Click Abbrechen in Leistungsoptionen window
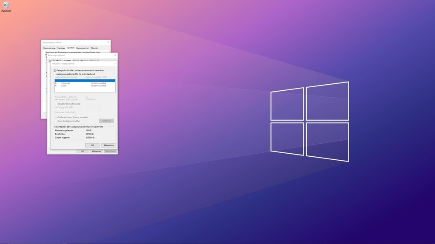 [x=96, y=151]
